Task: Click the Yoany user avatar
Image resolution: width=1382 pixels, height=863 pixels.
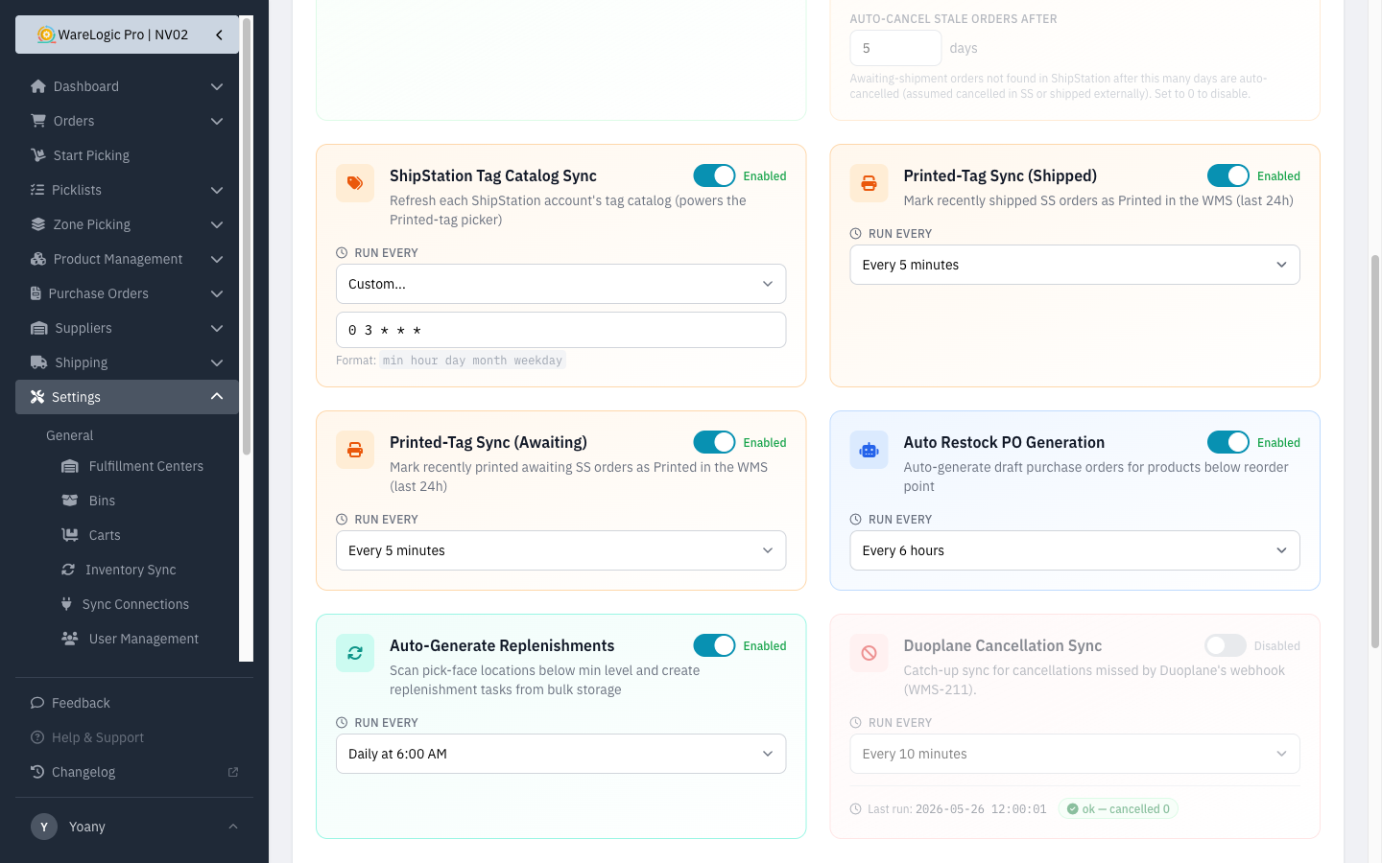Action: coord(44,827)
